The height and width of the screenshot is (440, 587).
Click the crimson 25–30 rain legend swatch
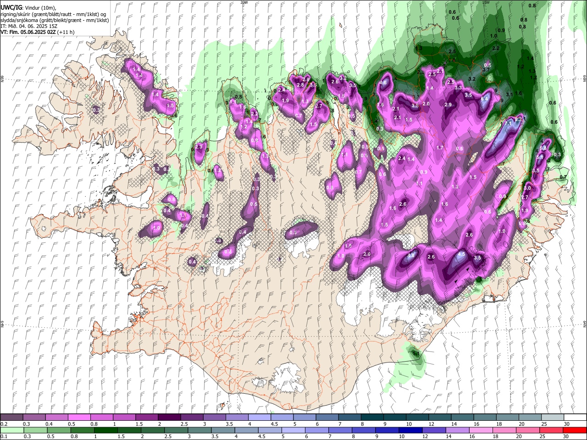pyautogui.click(x=551, y=430)
